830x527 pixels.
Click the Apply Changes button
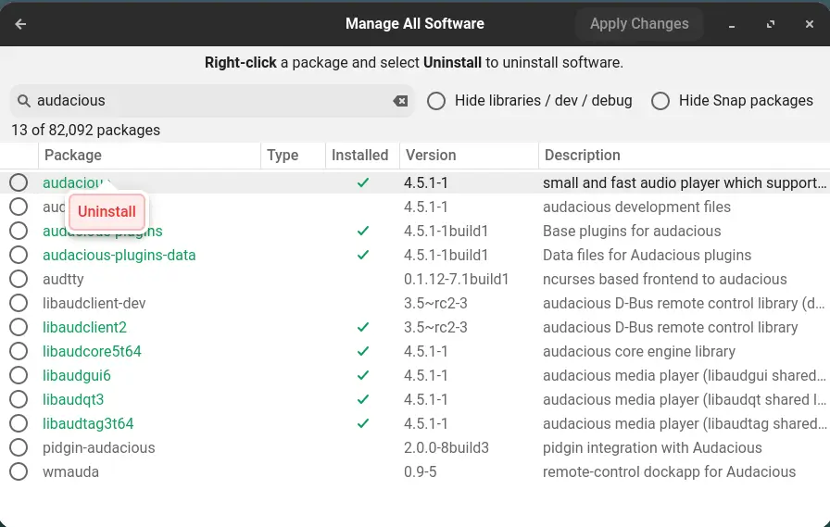point(639,24)
